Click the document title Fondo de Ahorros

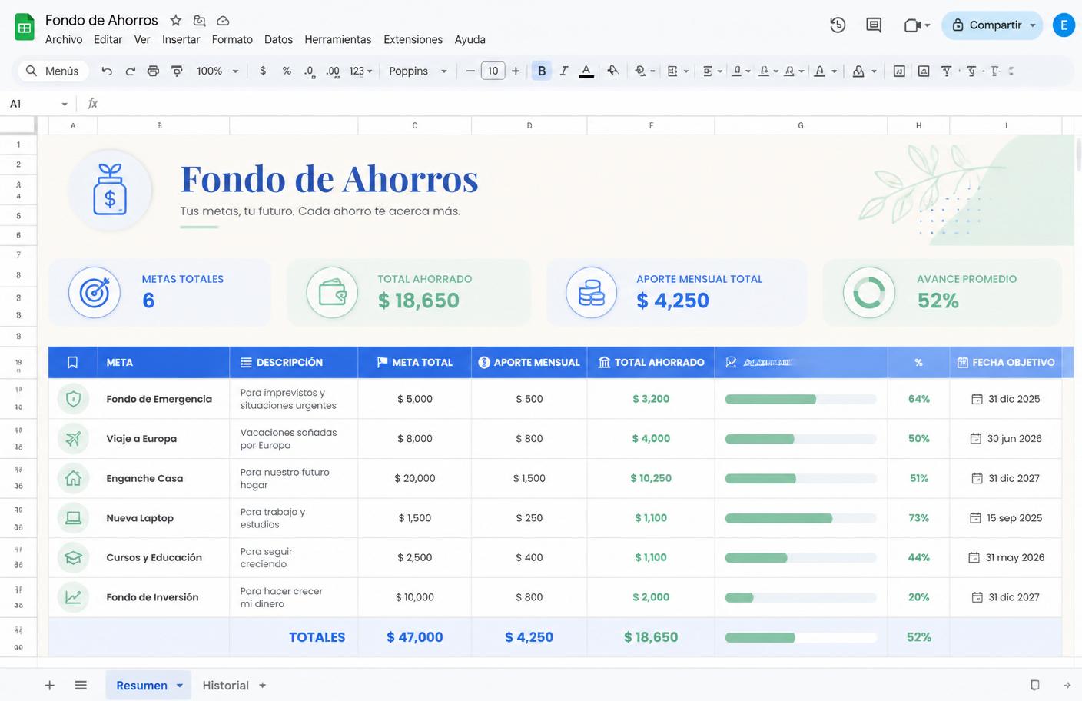(101, 20)
